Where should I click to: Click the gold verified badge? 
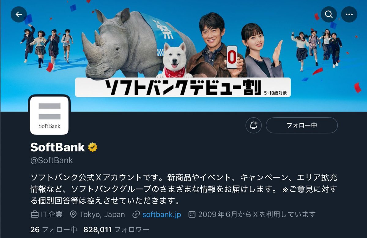[93, 147]
